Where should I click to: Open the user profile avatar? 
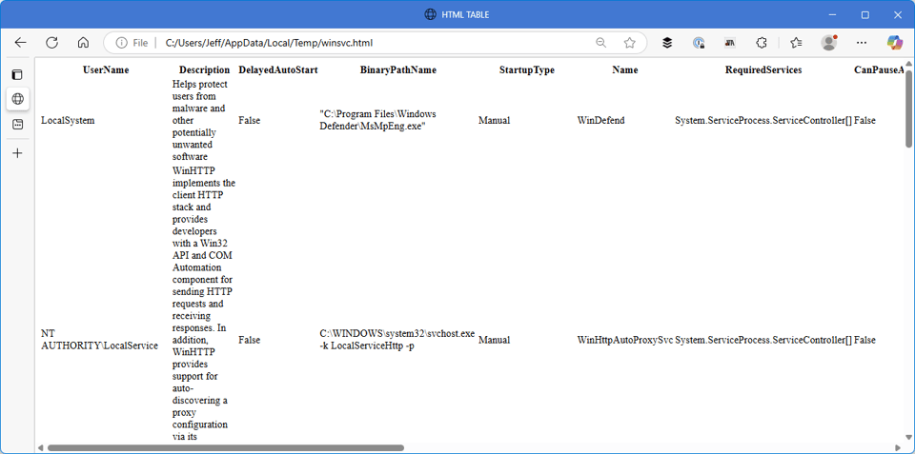pos(828,43)
